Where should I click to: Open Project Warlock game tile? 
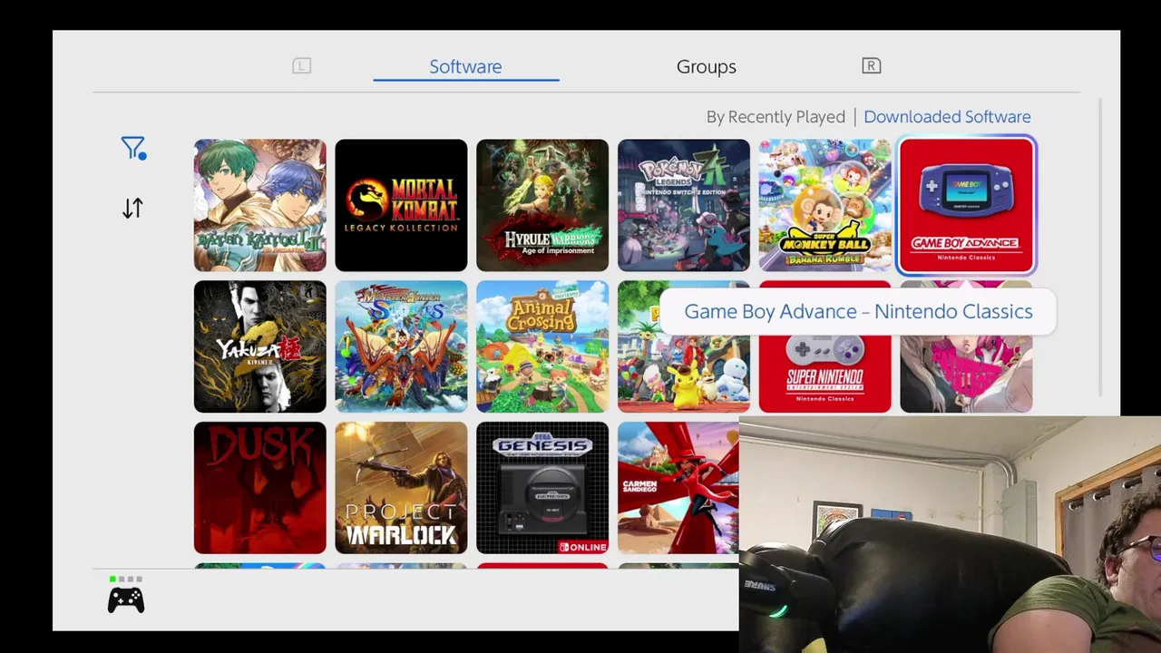[401, 488]
